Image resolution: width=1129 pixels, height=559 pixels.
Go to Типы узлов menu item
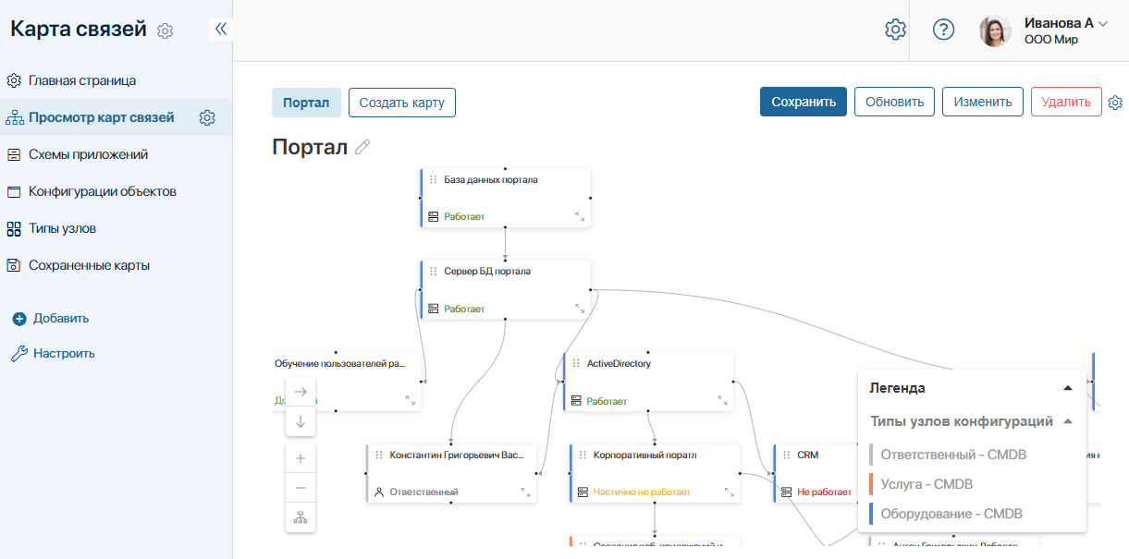pos(62,228)
